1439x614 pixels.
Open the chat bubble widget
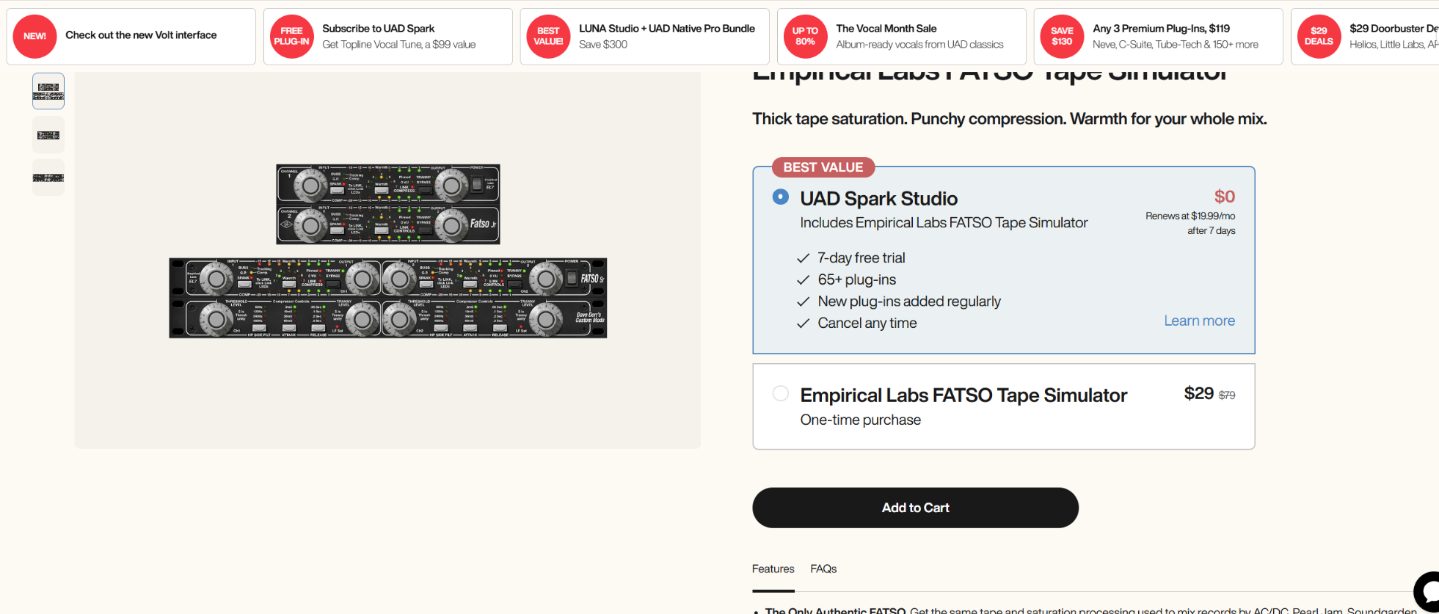point(1427,591)
